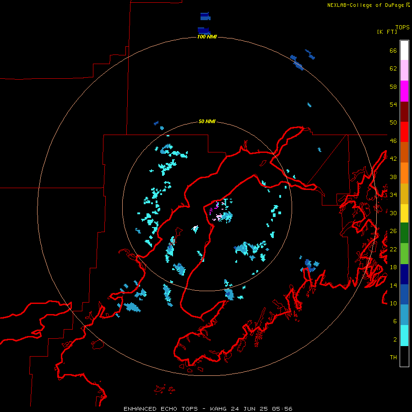Image resolution: width=412 pixels, height=412 pixels.
Task: Select the 100 NMI range ring label
Action: [207, 37]
